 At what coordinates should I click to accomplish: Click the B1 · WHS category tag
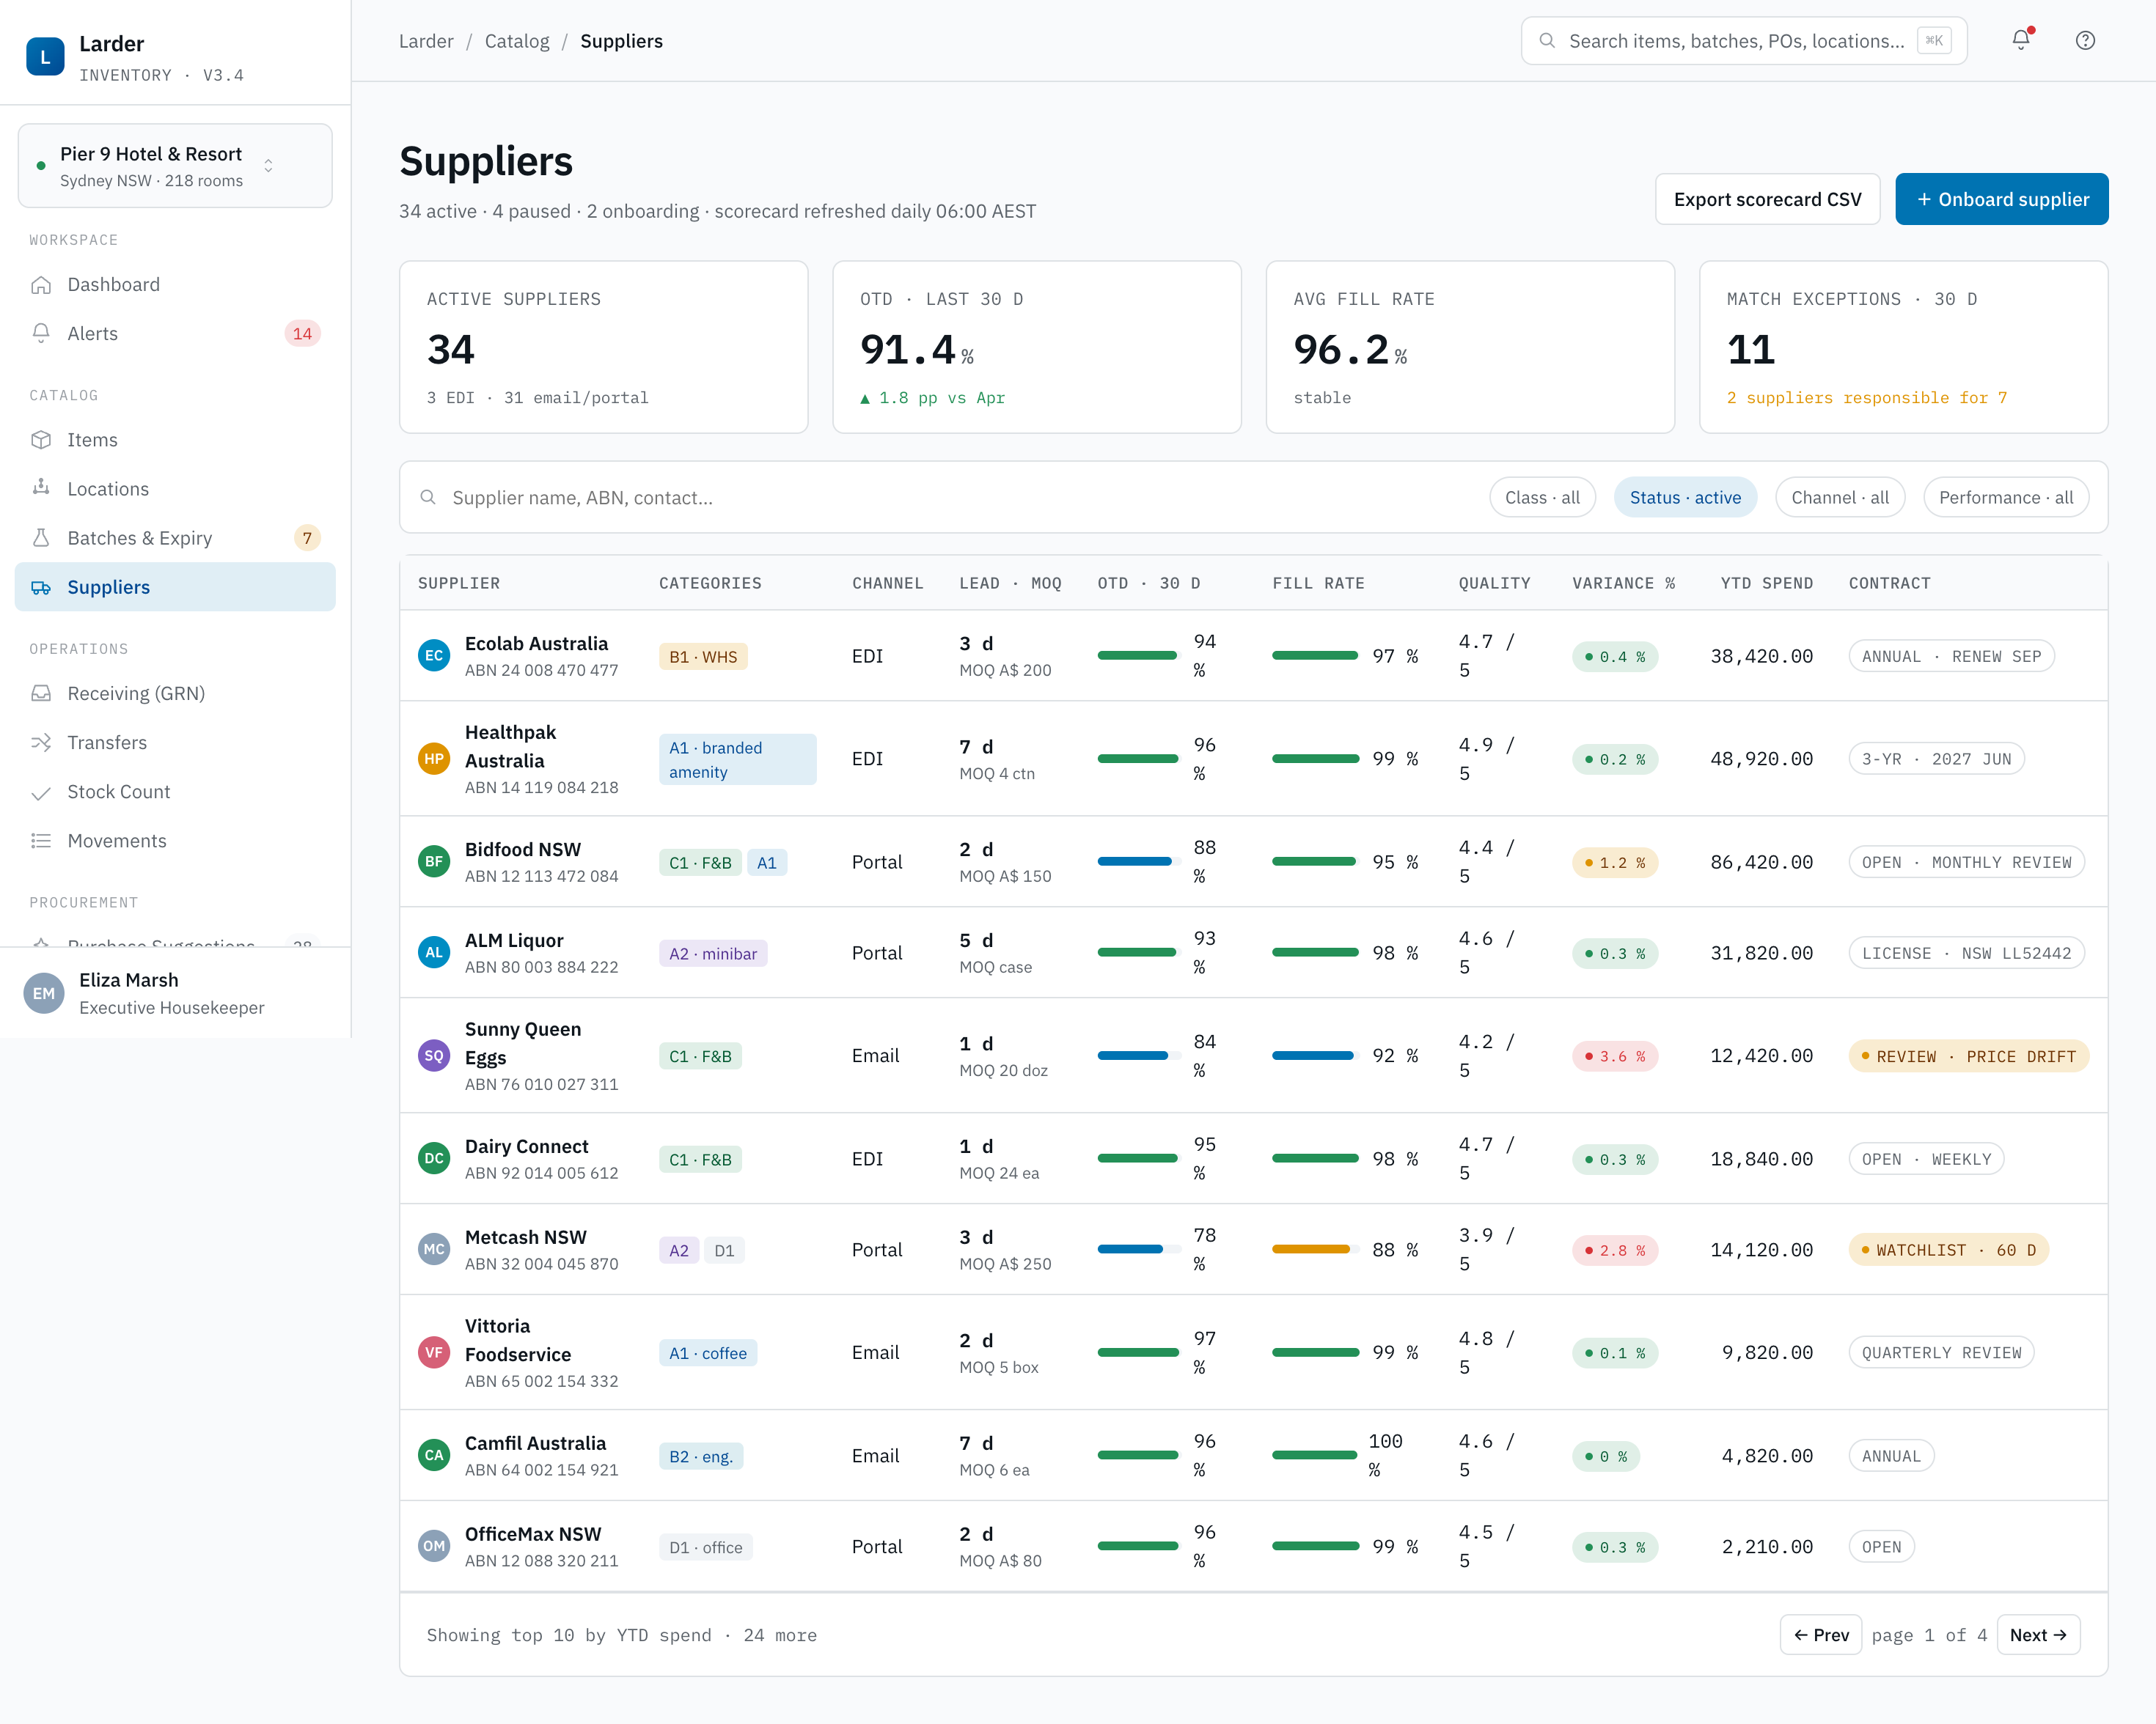point(703,657)
